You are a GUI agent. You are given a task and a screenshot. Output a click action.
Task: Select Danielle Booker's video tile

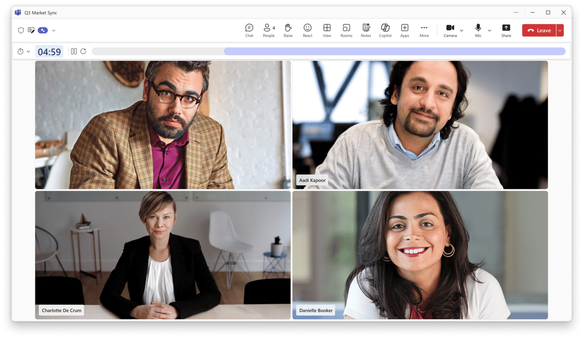click(x=420, y=254)
